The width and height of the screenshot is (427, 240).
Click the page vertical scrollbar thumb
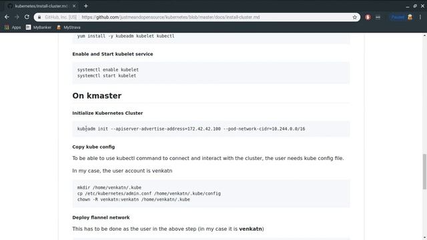424,171
